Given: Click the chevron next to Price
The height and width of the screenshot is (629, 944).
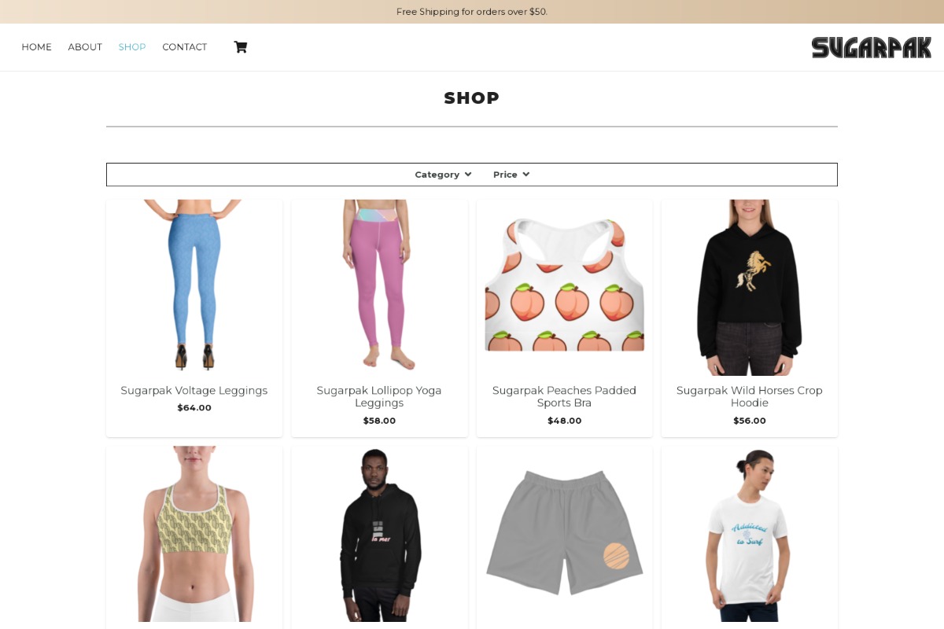Looking at the screenshot, I should (526, 175).
